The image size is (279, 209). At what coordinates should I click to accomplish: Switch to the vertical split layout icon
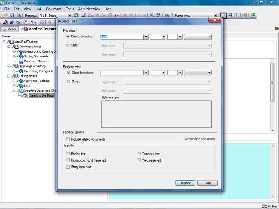[236, 16]
